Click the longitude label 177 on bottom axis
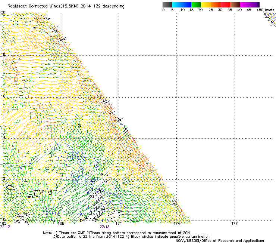The width and height of the screenshot is (276, 243). (235, 224)
